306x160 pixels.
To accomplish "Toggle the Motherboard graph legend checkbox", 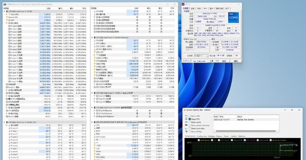I will click(x=199, y=140).
